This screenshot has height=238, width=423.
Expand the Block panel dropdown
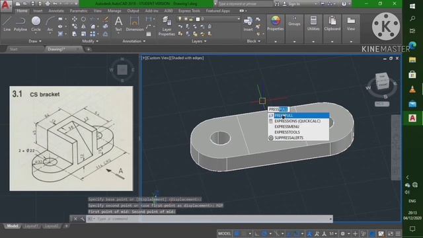coord(254,41)
